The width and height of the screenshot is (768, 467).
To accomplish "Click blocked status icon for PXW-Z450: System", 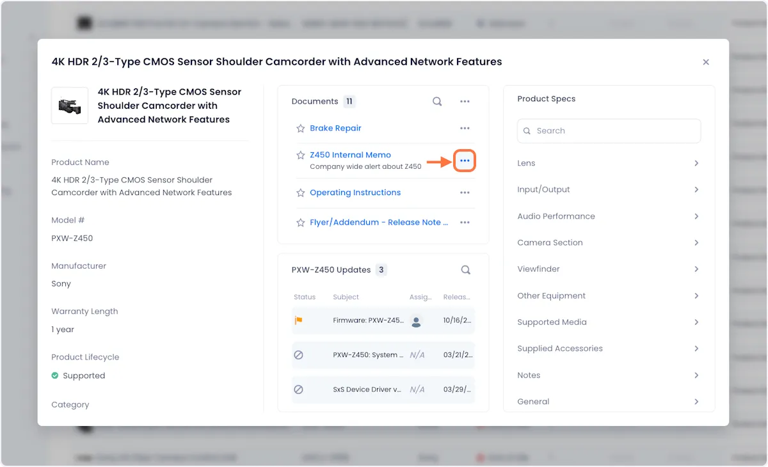I will (298, 354).
